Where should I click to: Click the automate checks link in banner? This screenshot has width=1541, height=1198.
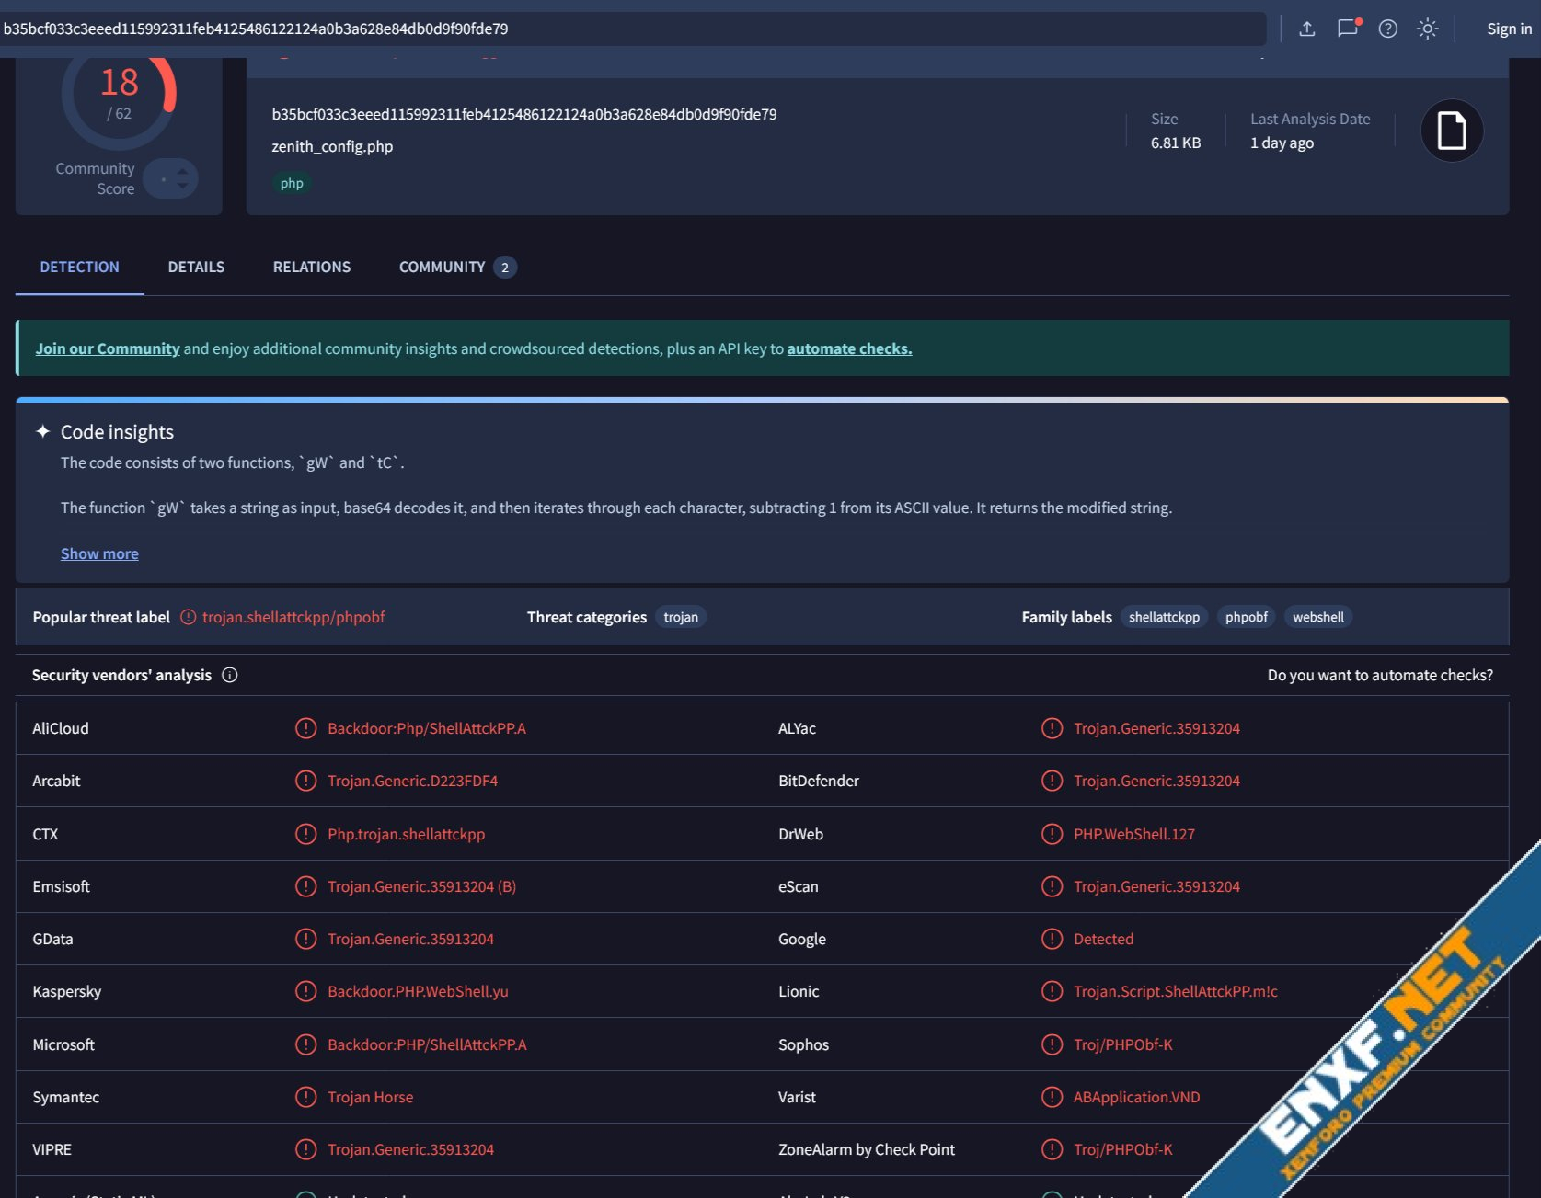(849, 348)
